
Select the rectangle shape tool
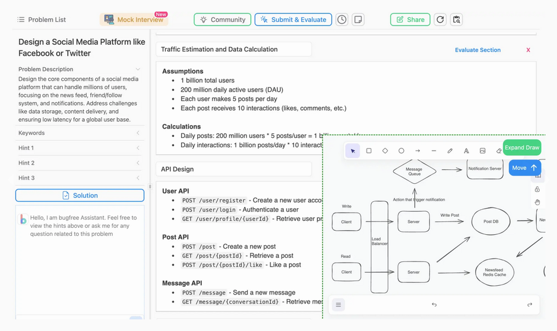(369, 151)
